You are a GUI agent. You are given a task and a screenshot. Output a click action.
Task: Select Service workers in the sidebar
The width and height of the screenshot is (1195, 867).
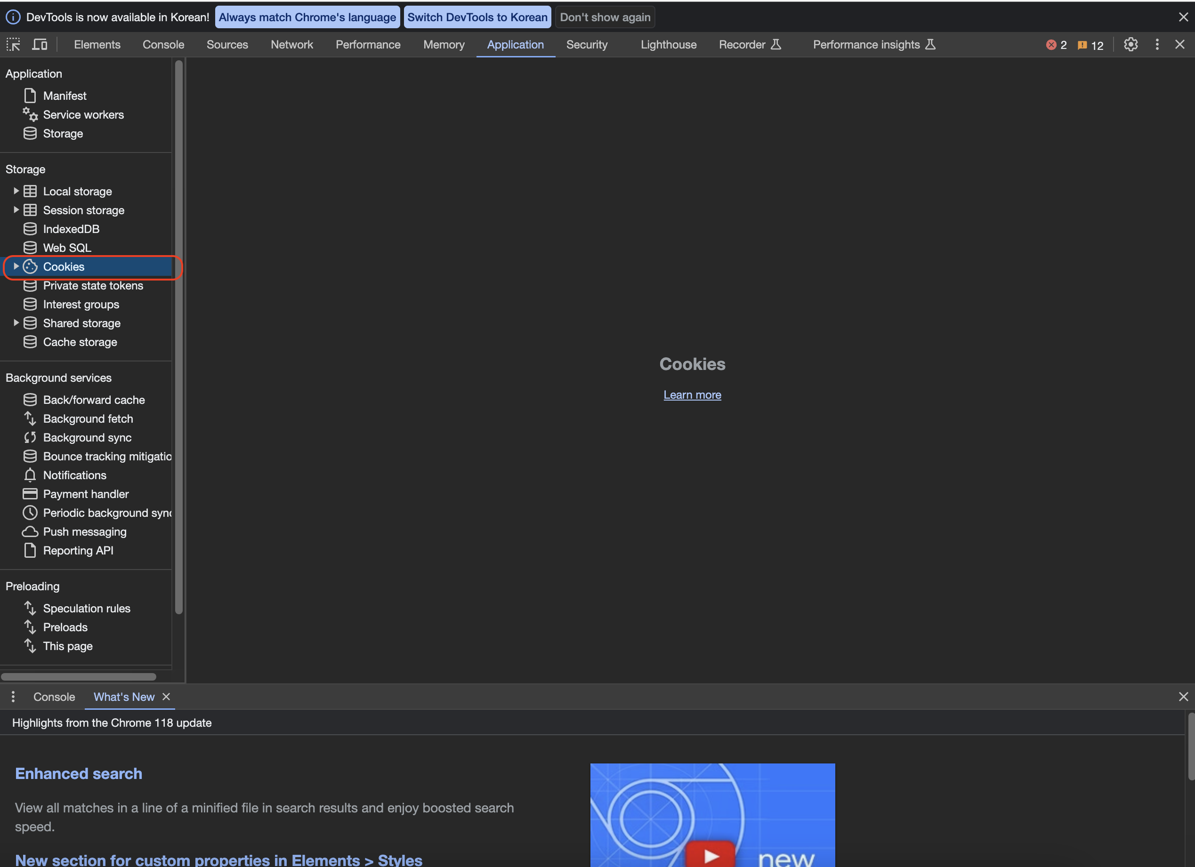83,115
